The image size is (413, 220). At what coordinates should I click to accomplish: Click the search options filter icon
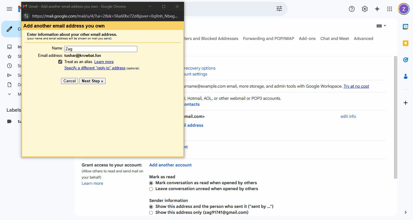[x=279, y=9]
